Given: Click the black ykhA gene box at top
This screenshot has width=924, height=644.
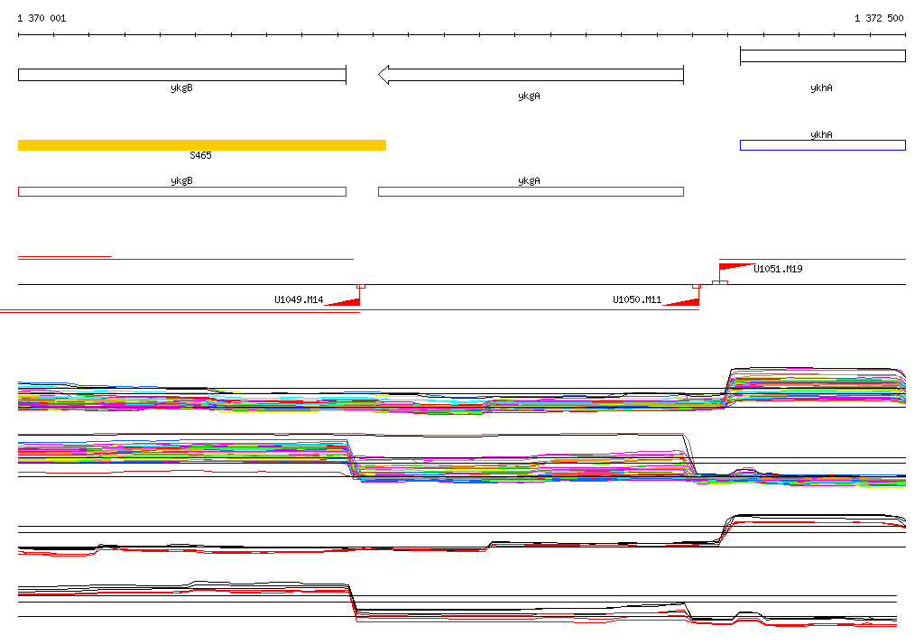Looking at the screenshot, I should point(823,56).
